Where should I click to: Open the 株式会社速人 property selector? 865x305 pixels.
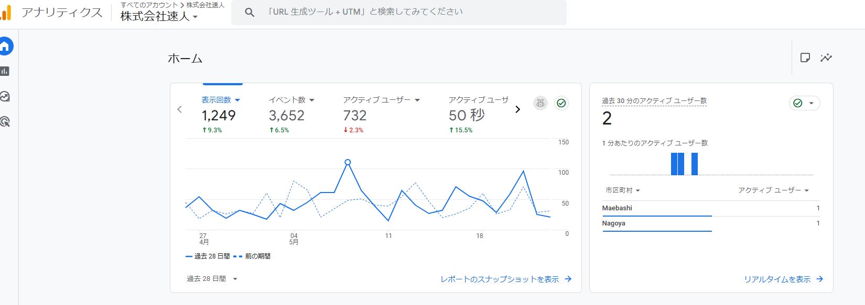159,16
